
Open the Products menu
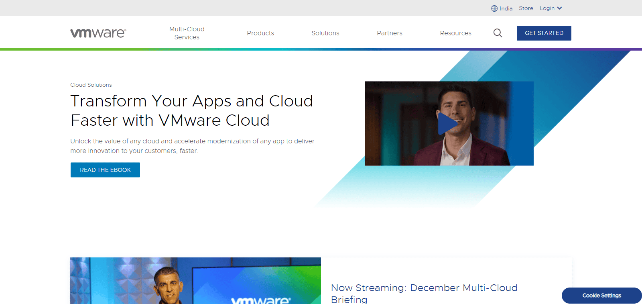(x=260, y=33)
